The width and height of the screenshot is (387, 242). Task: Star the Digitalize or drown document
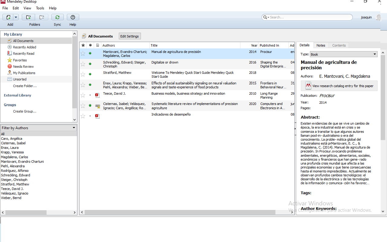coord(83,64)
